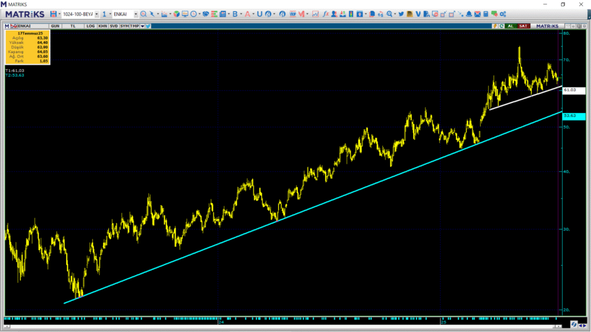The image size is (591, 332).
Task: Click the save disk icon in toolbar
Action: click(x=53, y=14)
